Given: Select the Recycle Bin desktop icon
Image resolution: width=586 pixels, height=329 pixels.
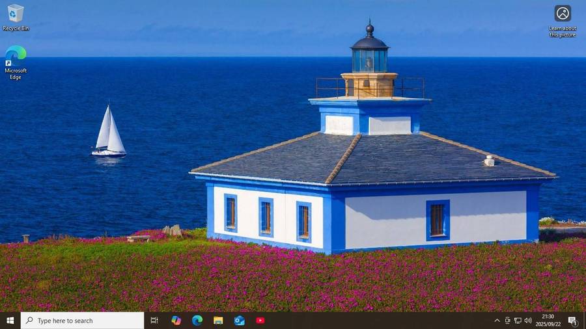Looking at the screenshot, I should point(16,18).
